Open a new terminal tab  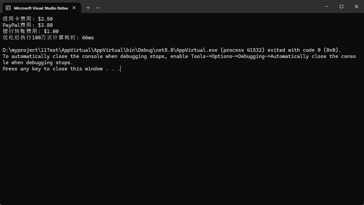(x=88, y=8)
